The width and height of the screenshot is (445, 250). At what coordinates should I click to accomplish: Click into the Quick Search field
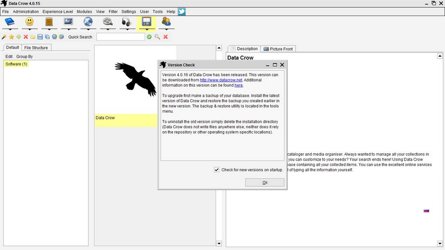pyautogui.click(x=121, y=37)
